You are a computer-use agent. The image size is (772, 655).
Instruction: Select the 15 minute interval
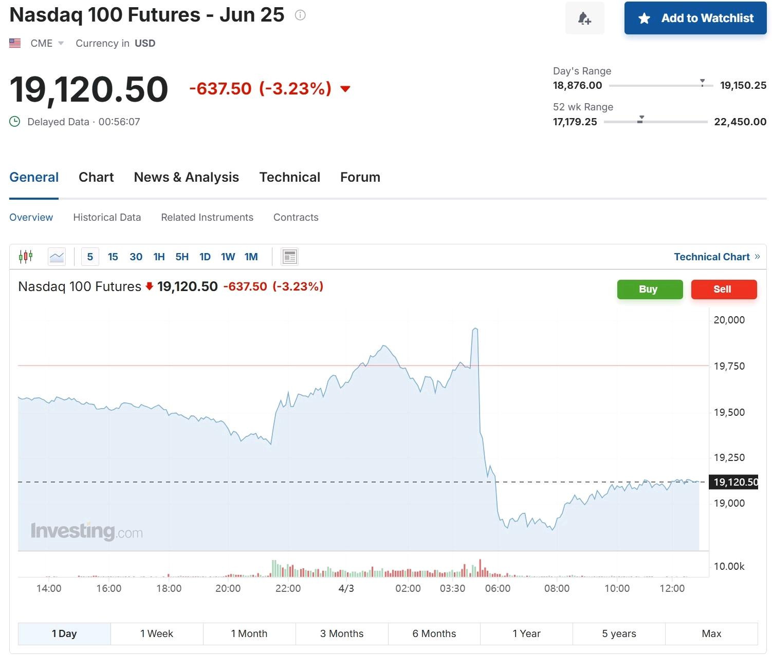pyautogui.click(x=113, y=257)
